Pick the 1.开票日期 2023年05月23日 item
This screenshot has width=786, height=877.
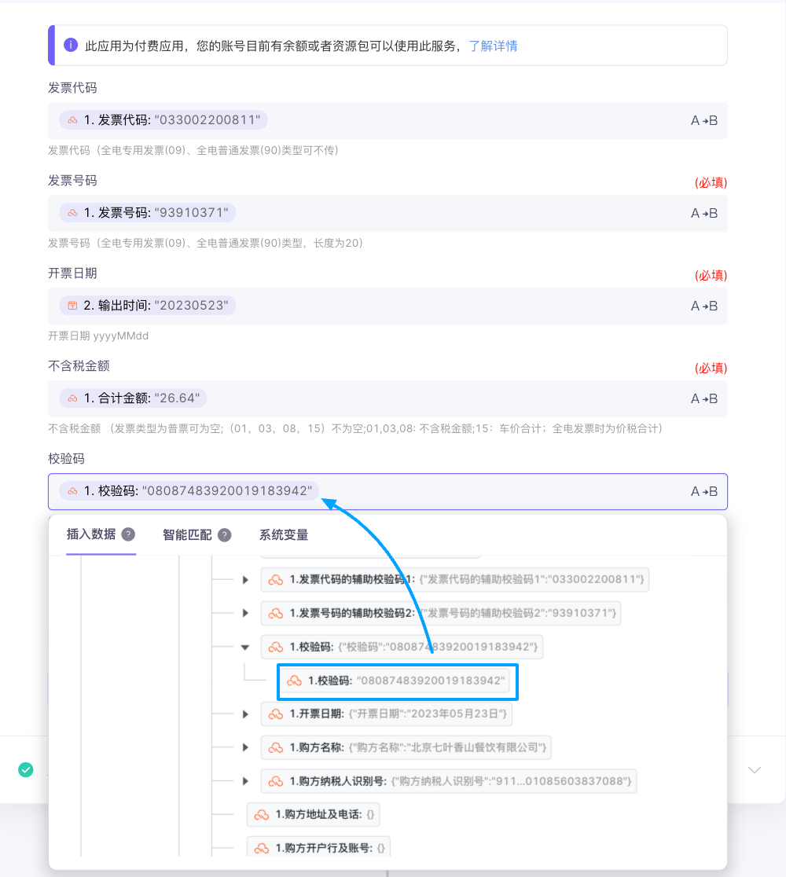click(387, 714)
